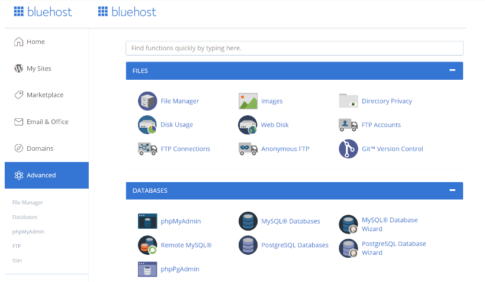Open the Directory Privacy folder icon
The width and height of the screenshot is (485, 282).
pyautogui.click(x=348, y=101)
